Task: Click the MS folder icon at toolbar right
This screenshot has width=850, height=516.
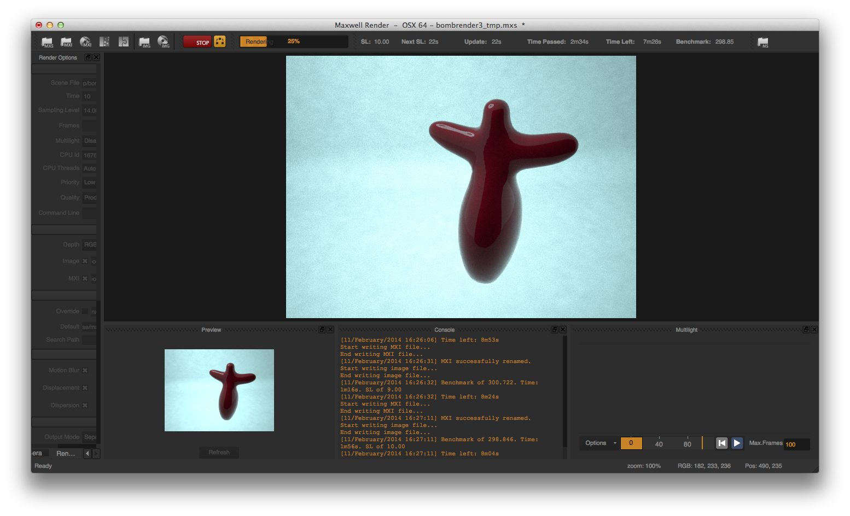Action: [763, 42]
